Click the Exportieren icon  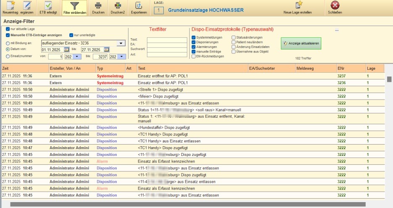(139, 6)
